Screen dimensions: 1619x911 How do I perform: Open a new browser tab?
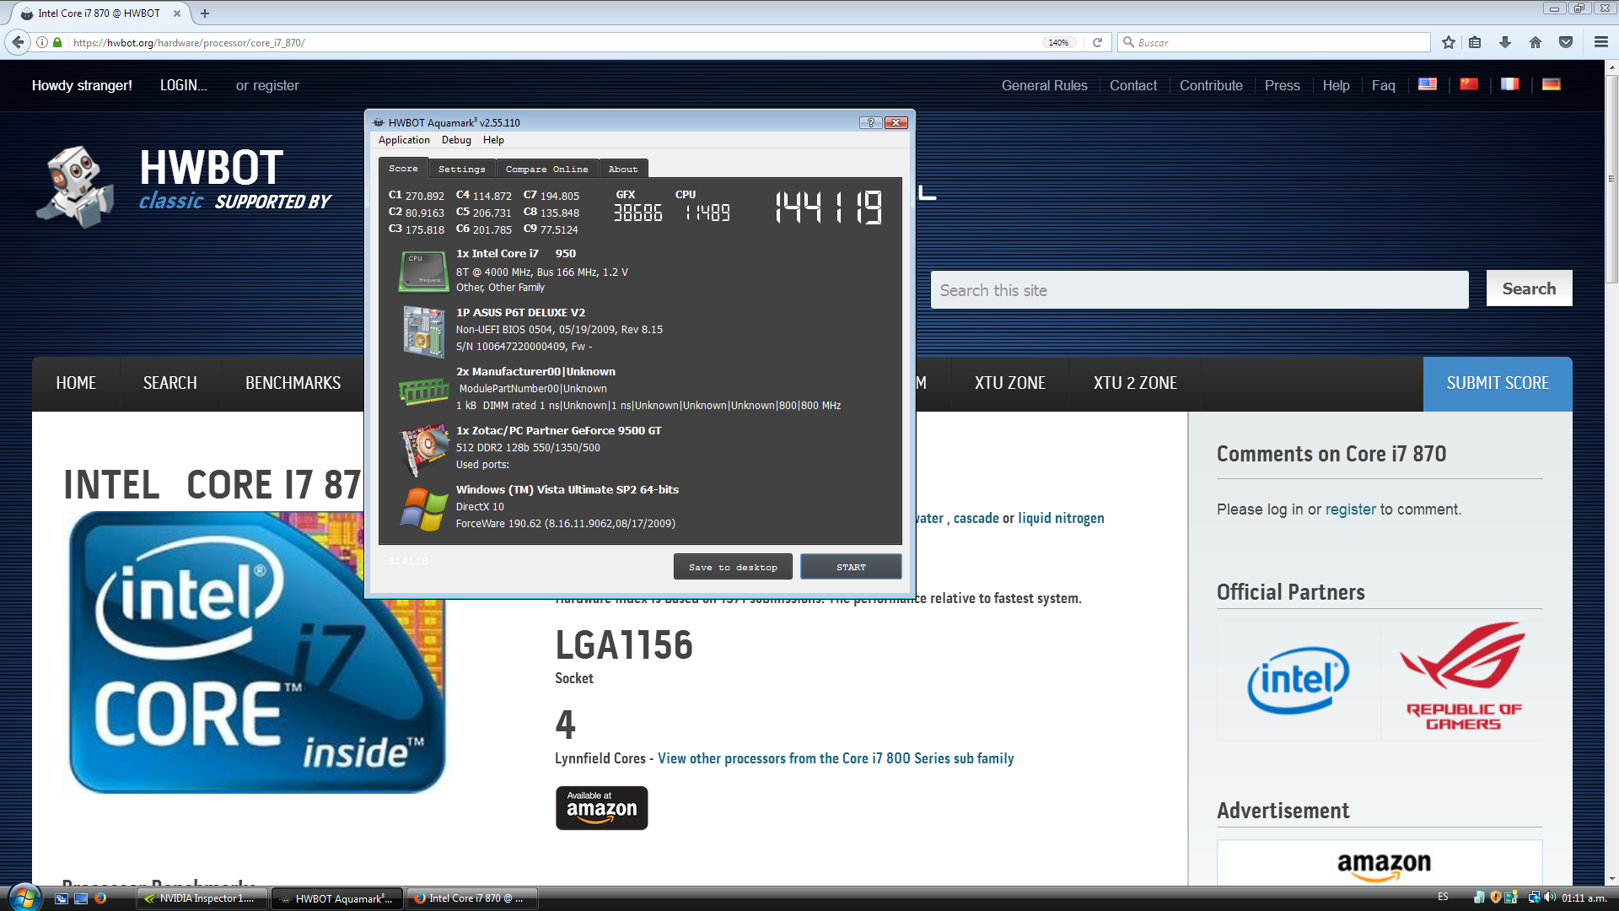tap(205, 13)
